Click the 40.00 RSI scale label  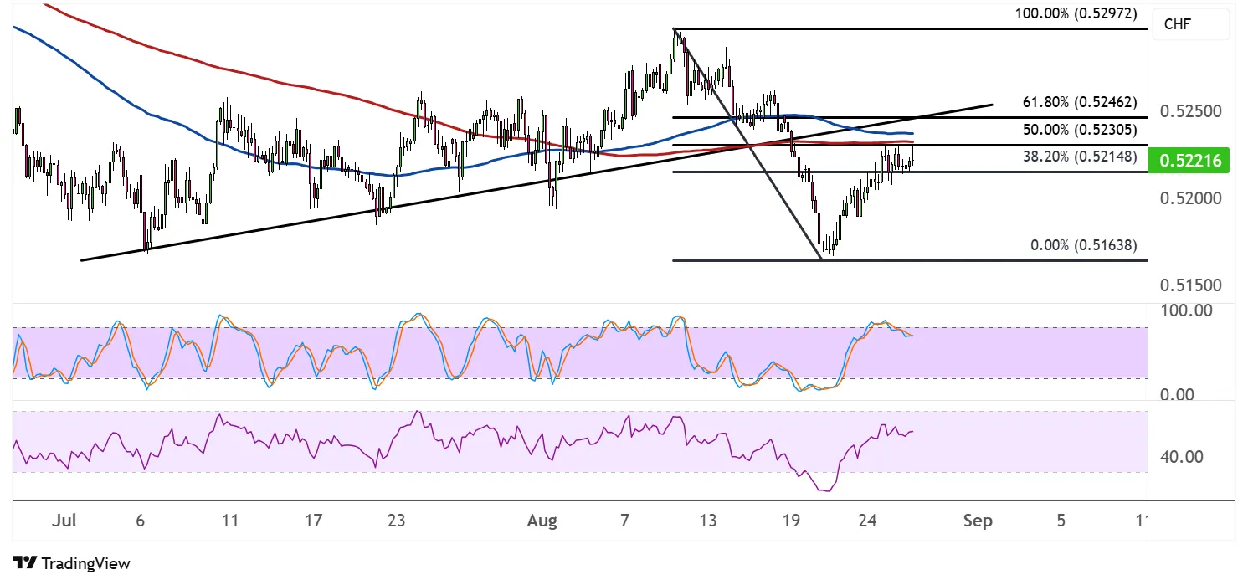[1184, 458]
